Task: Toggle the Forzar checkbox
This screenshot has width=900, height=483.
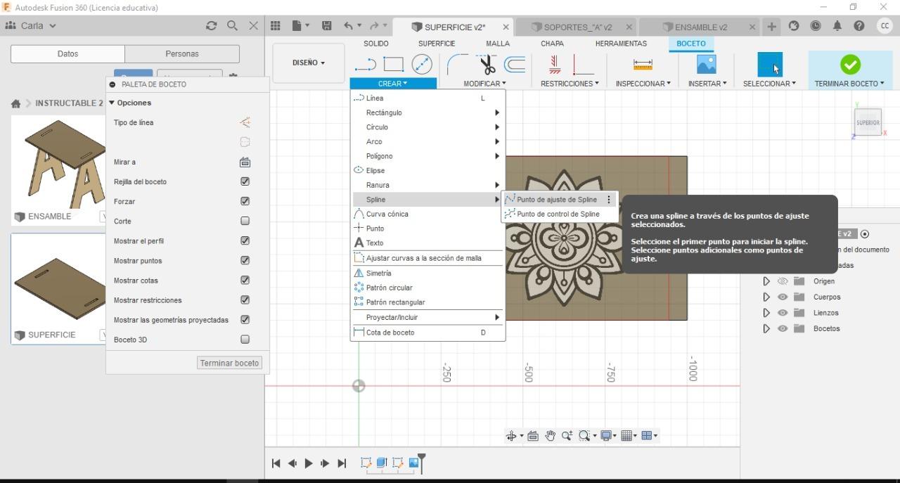Action: pyautogui.click(x=245, y=201)
